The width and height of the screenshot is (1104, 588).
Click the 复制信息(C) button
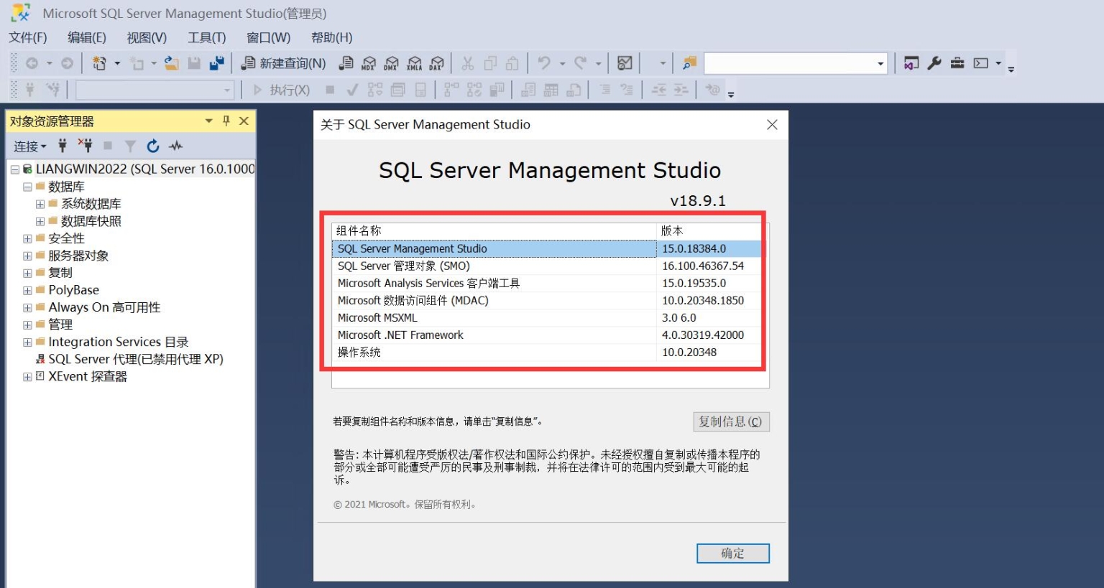pos(731,421)
